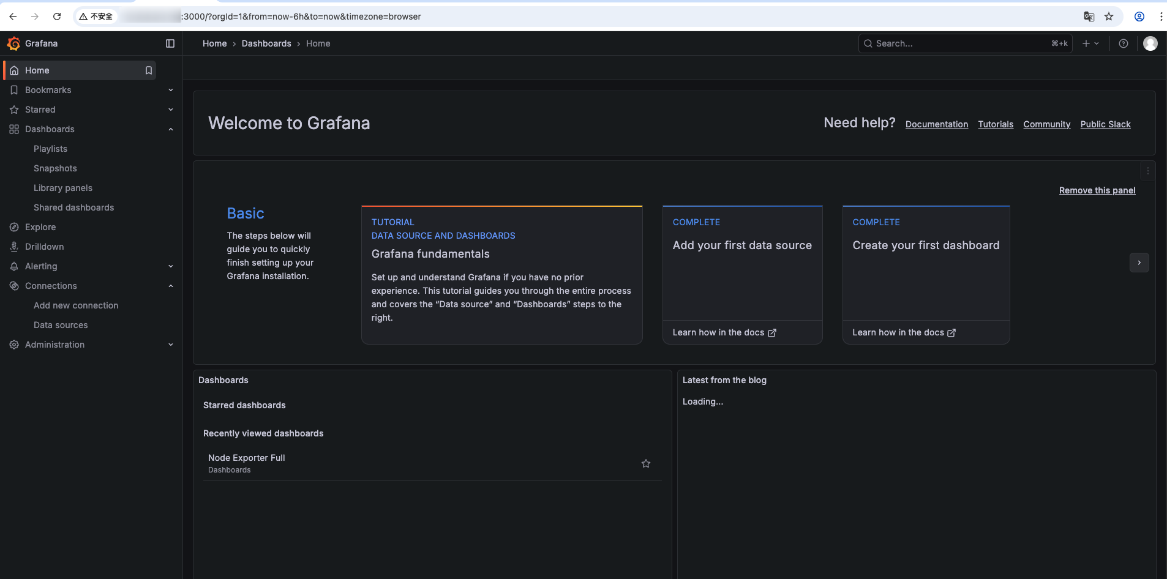Open the Node Exporter Full dashboard
This screenshot has width=1167, height=579.
tap(247, 458)
